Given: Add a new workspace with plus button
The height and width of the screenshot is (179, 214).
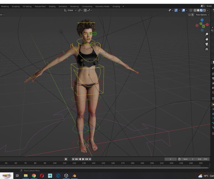Looking at the screenshot, I should click(123, 6).
